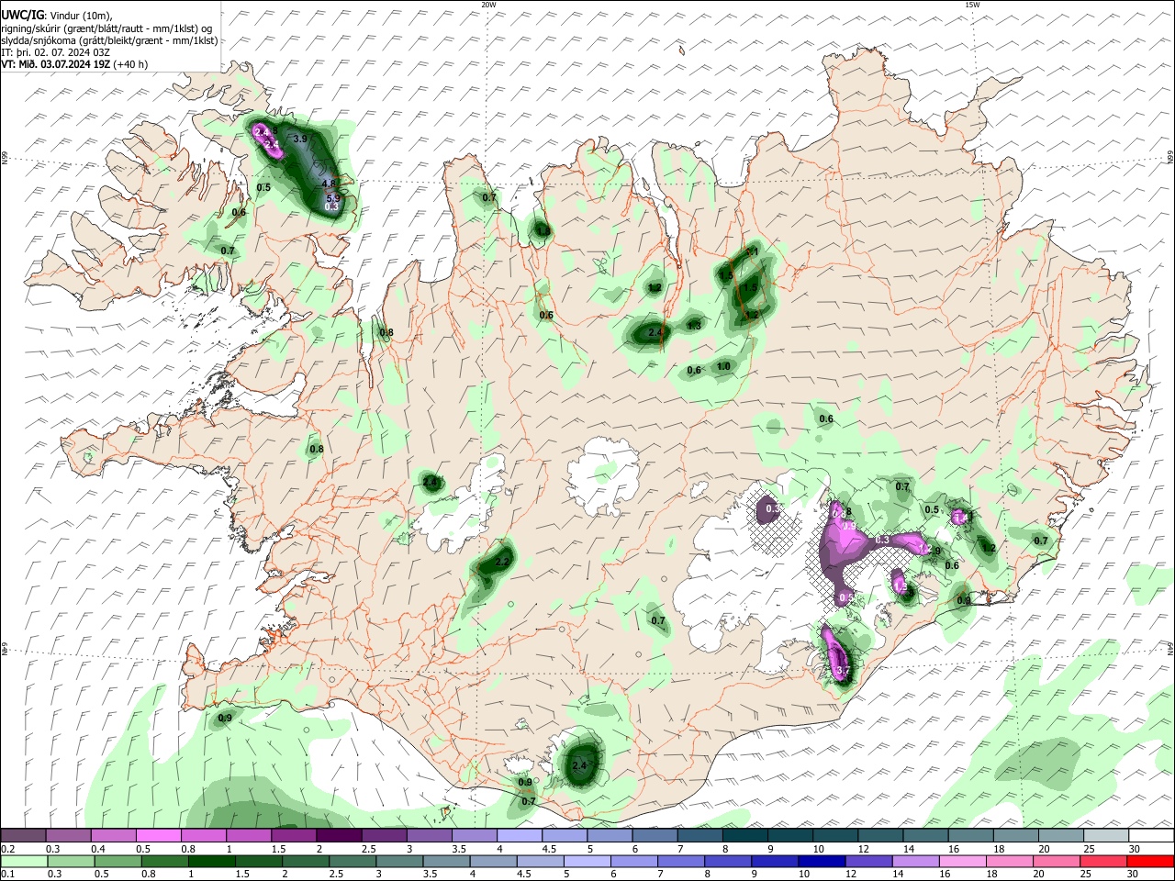Click the '1.3' precipitation value on the map
1175x881 pixels.
(x=694, y=326)
